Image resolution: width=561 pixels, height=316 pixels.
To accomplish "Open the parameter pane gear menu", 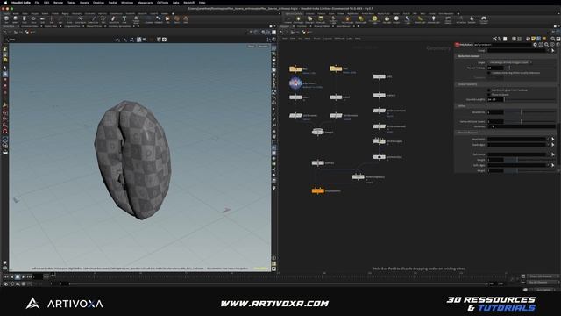I will pyautogui.click(x=535, y=45).
